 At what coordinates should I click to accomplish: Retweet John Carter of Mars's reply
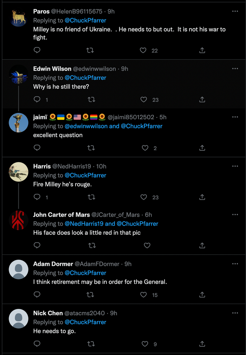click(92, 245)
